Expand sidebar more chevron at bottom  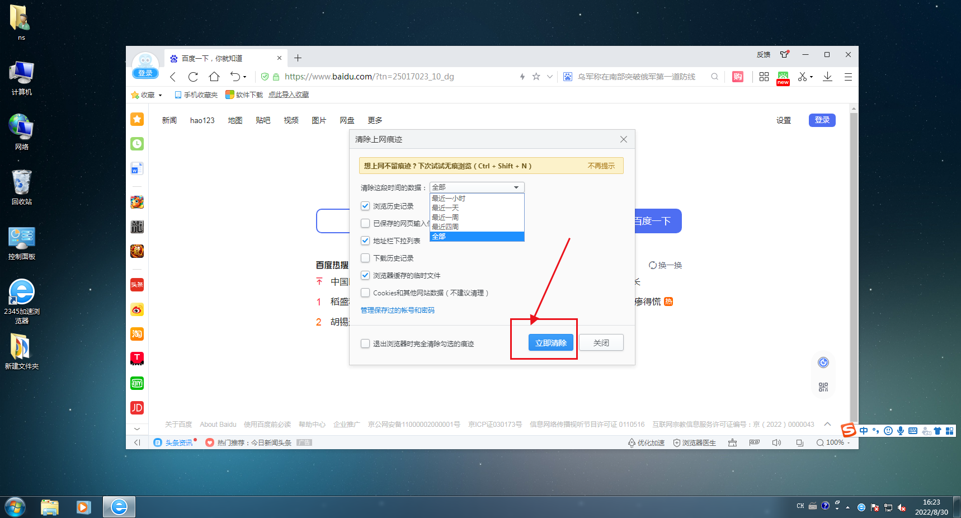[x=137, y=428]
